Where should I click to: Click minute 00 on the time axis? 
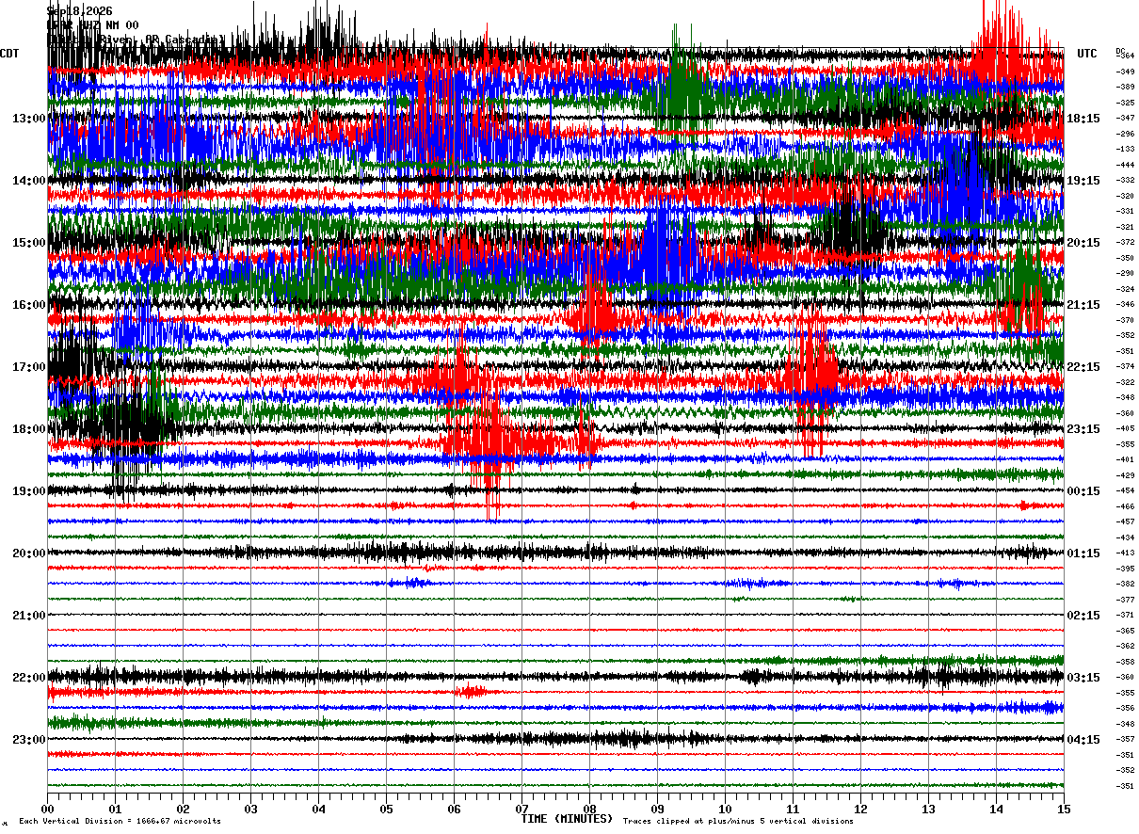(47, 809)
